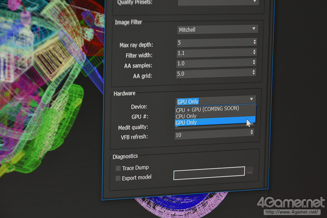Adjust the AA grid stepper arrows
327x218 pixels.
(254, 72)
